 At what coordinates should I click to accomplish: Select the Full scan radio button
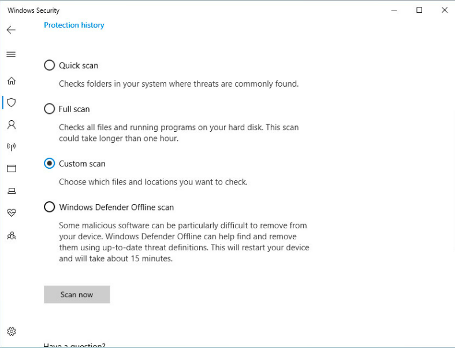click(x=49, y=109)
